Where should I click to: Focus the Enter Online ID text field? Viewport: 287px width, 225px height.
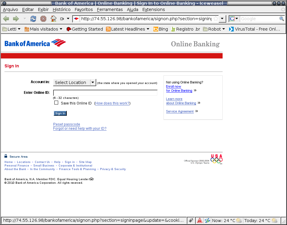(x=105, y=93)
